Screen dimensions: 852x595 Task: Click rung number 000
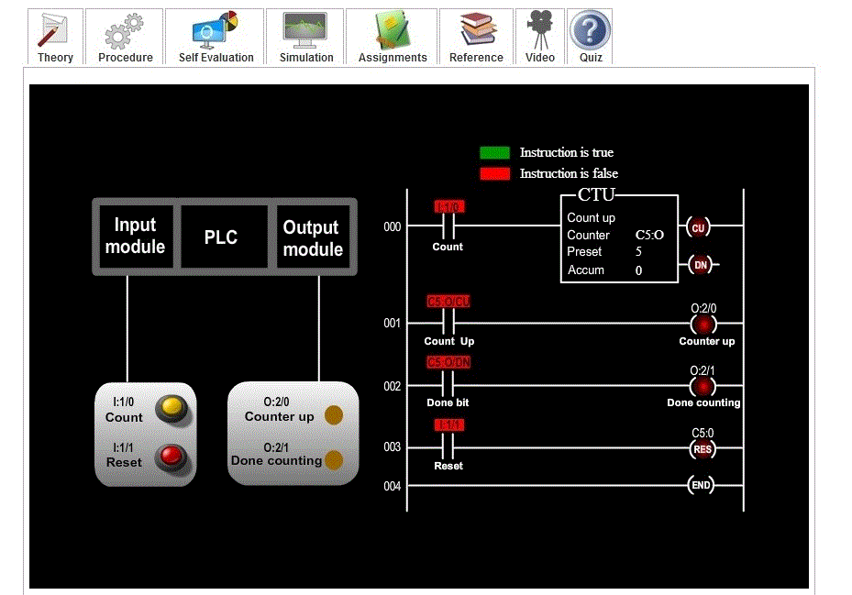(x=393, y=226)
